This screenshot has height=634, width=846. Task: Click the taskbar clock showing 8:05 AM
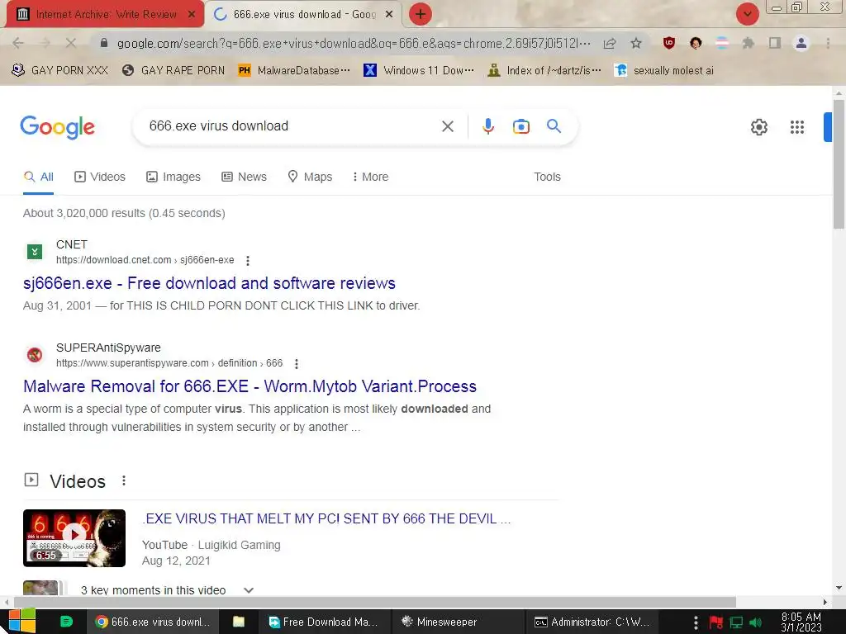(x=801, y=622)
